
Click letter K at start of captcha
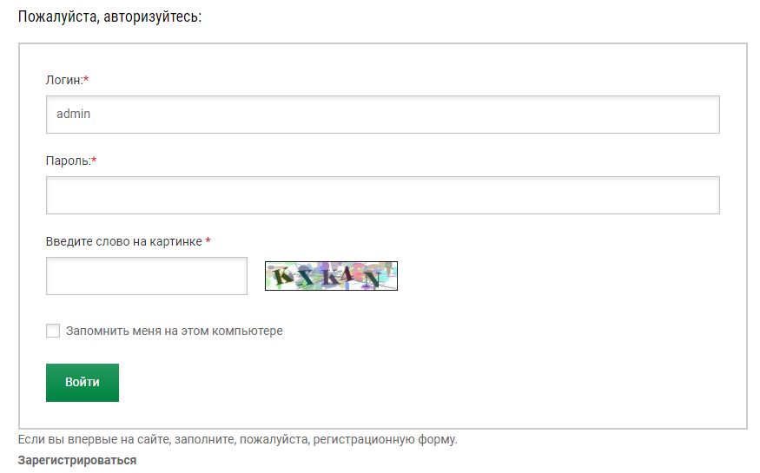(282, 277)
